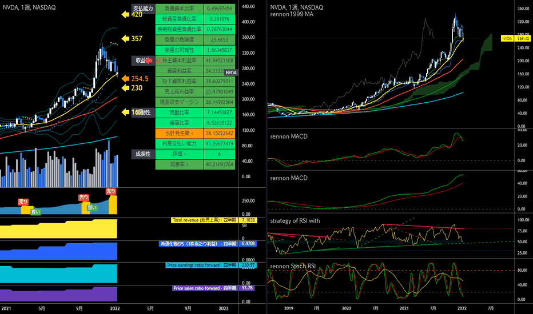Click the 売上純利益率 table cell

180,91
